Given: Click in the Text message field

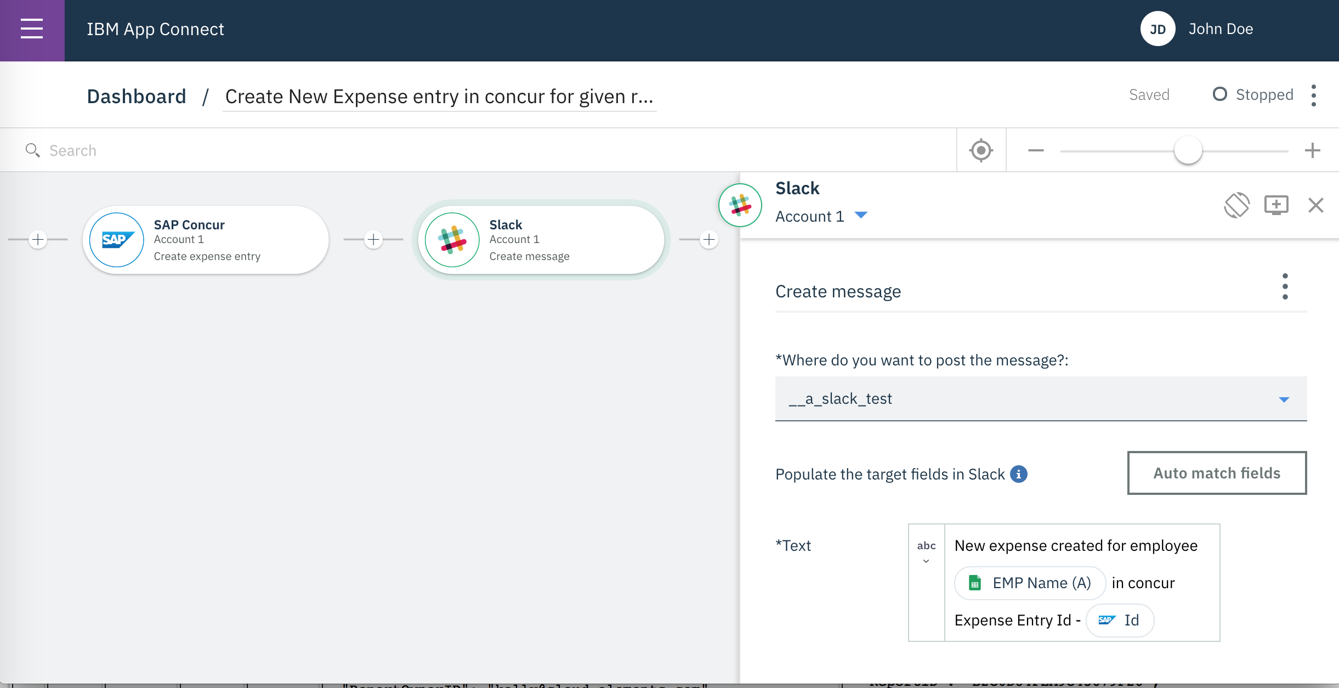Looking at the screenshot, I should click(1082, 583).
